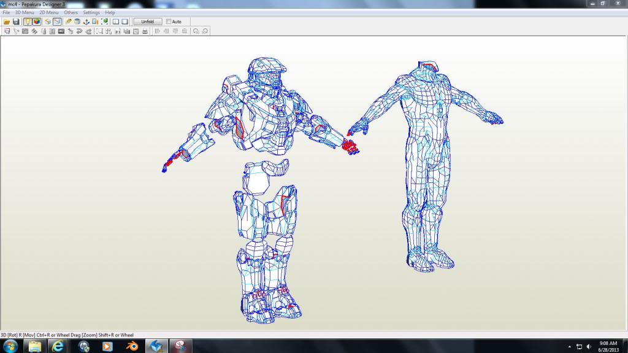Click the black filled rectangle icon
Viewport: 628px width, 353px height.
(61, 31)
